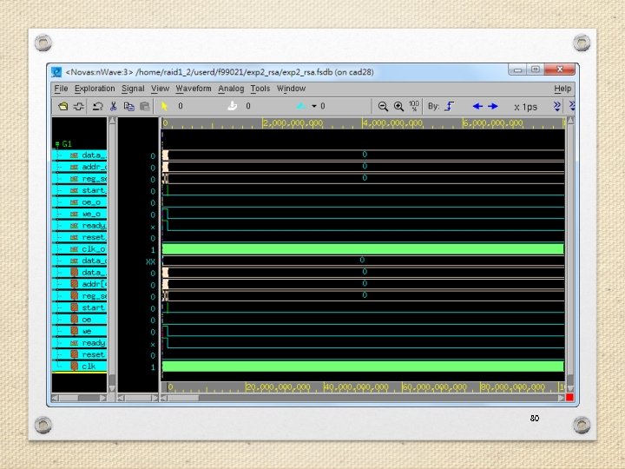Click the scissors cut icon

click(x=113, y=107)
